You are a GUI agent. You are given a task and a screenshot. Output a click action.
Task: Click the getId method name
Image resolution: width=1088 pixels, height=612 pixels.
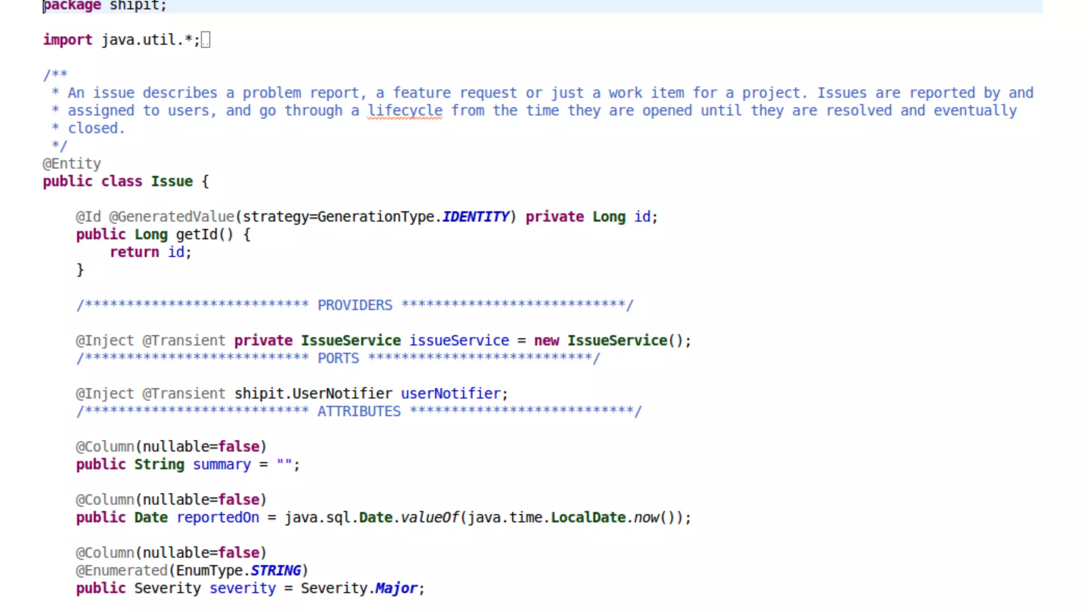coord(197,235)
